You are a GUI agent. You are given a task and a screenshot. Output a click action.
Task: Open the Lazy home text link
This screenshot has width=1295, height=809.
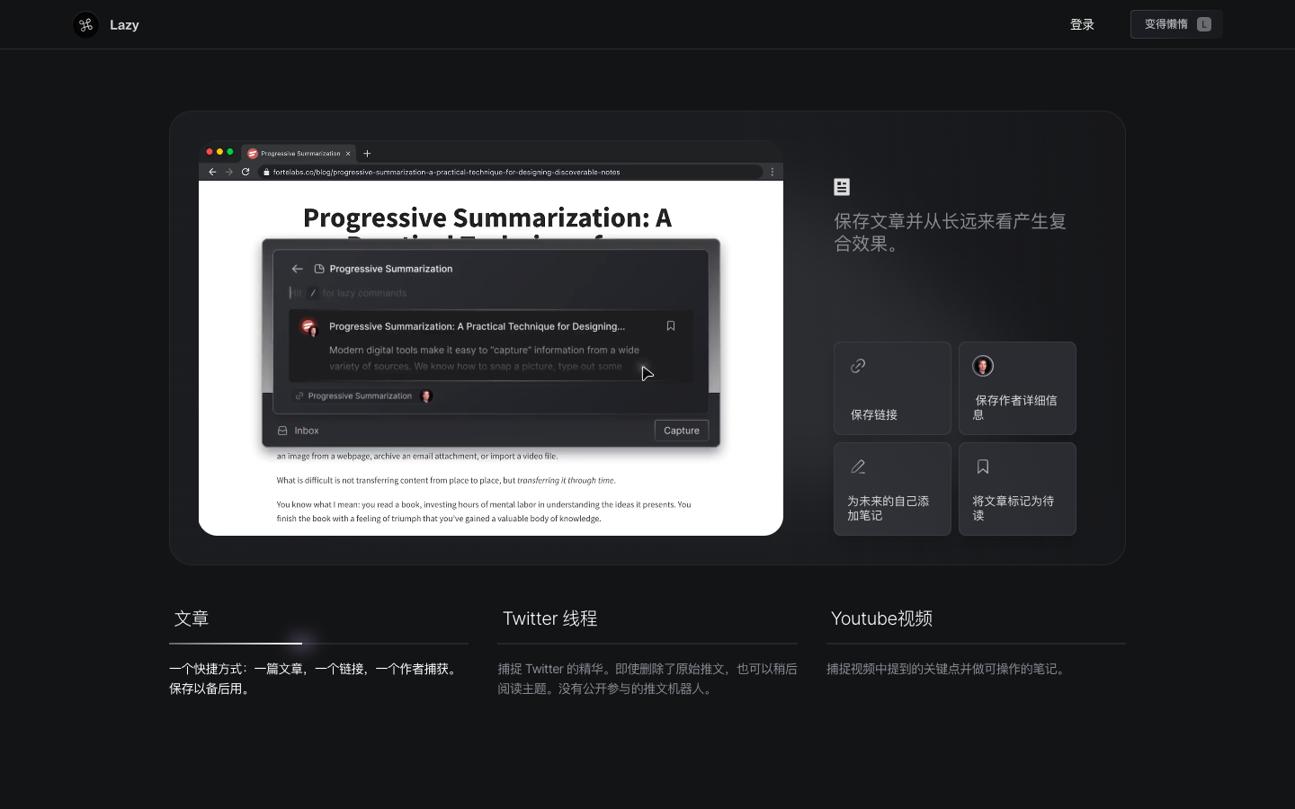tap(124, 25)
